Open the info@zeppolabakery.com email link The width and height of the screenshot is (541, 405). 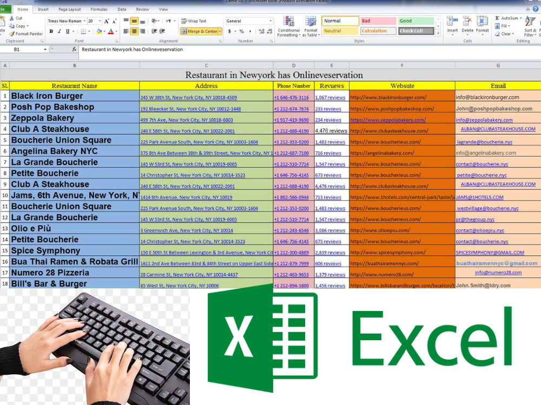484,120
